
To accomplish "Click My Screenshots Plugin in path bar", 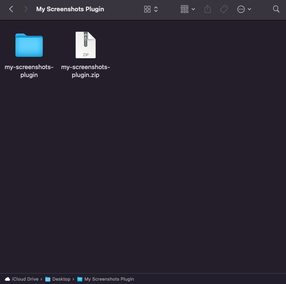I will click(x=109, y=279).
